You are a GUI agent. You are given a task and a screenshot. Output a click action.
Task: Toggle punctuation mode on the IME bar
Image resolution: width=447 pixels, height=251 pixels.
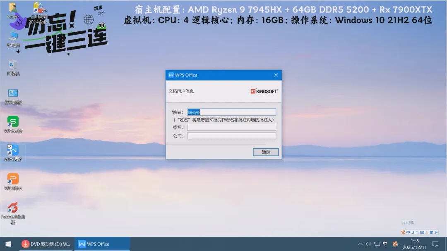417,232
